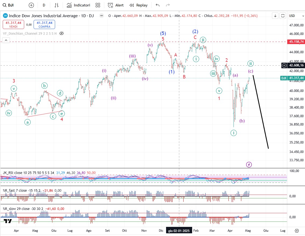Open chart bar style selector
This screenshot has height=236, width=305.
point(56,5)
